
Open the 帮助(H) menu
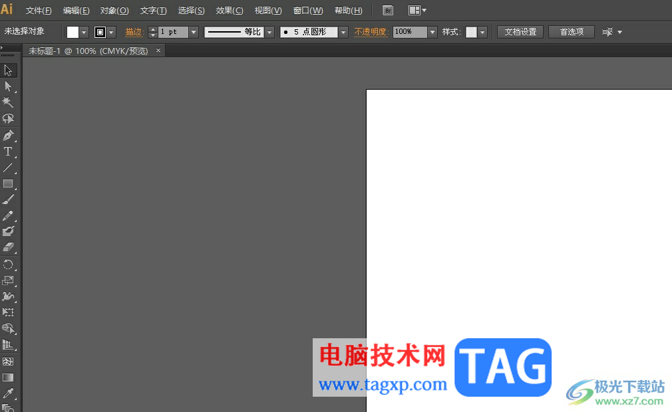click(x=348, y=11)
